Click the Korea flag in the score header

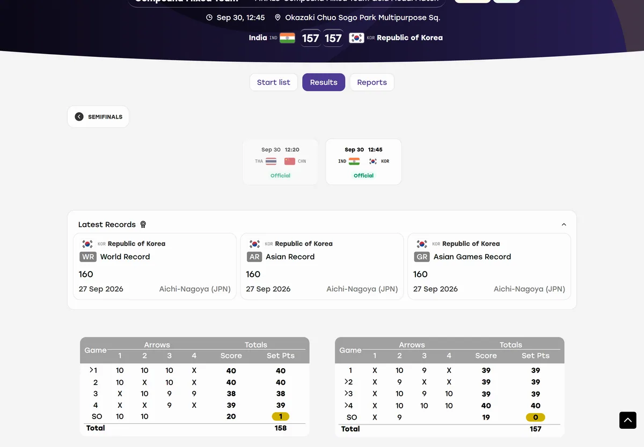coord(356,38)
